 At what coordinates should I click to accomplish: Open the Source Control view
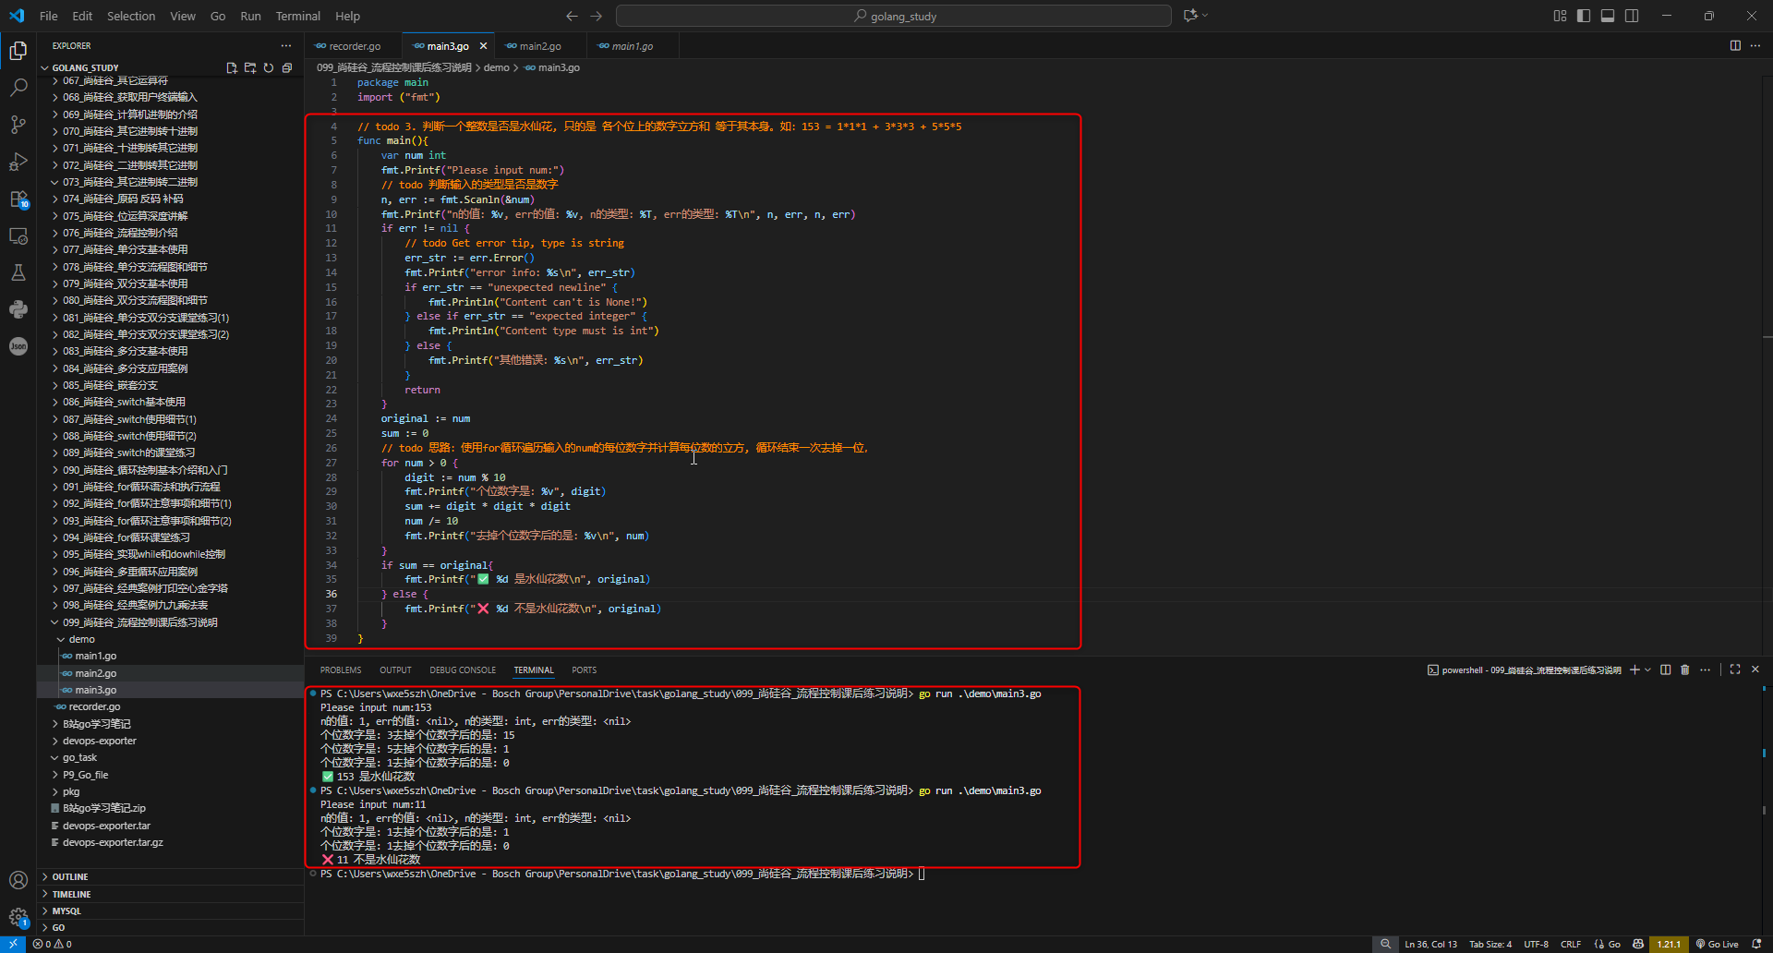(x=18, y=125)
